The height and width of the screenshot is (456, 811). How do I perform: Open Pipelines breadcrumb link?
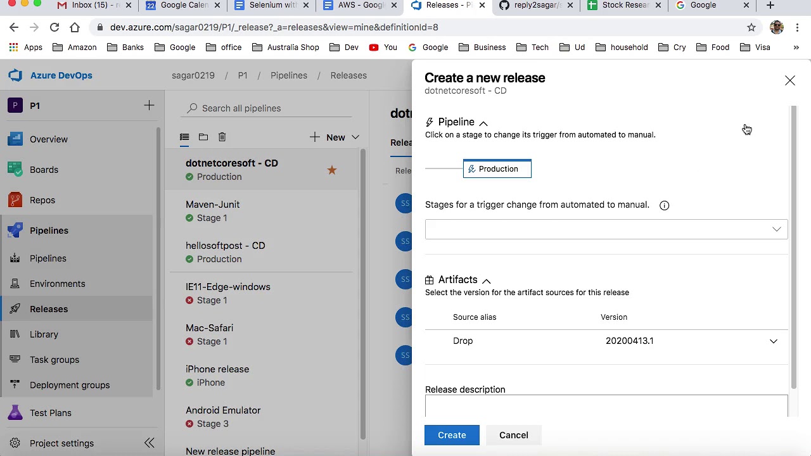click(x=289, y=75)
